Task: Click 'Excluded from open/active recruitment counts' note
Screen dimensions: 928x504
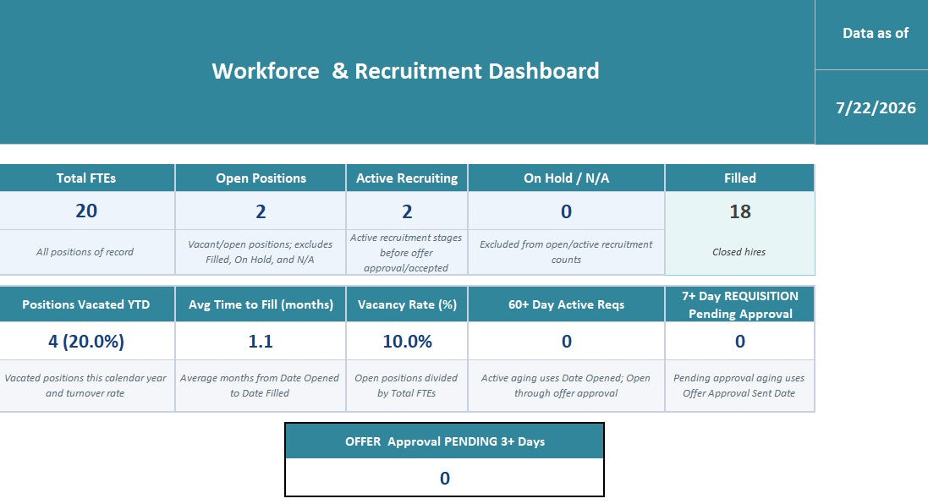Action: [567, 252]
